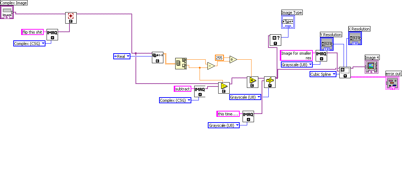Image resolution: width=402 pixels, height=194 pixels.
Task: Click the 'Image for smaller res' string constant
Action: (296, 55)
